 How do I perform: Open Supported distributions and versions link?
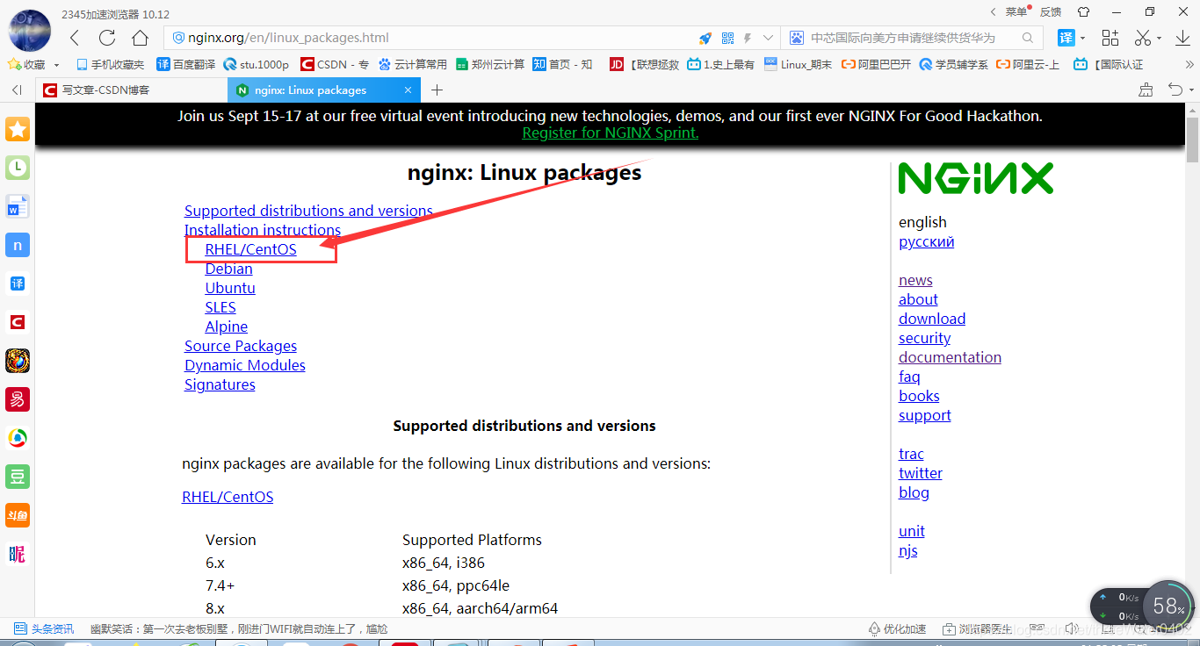(x=308, y=211)
